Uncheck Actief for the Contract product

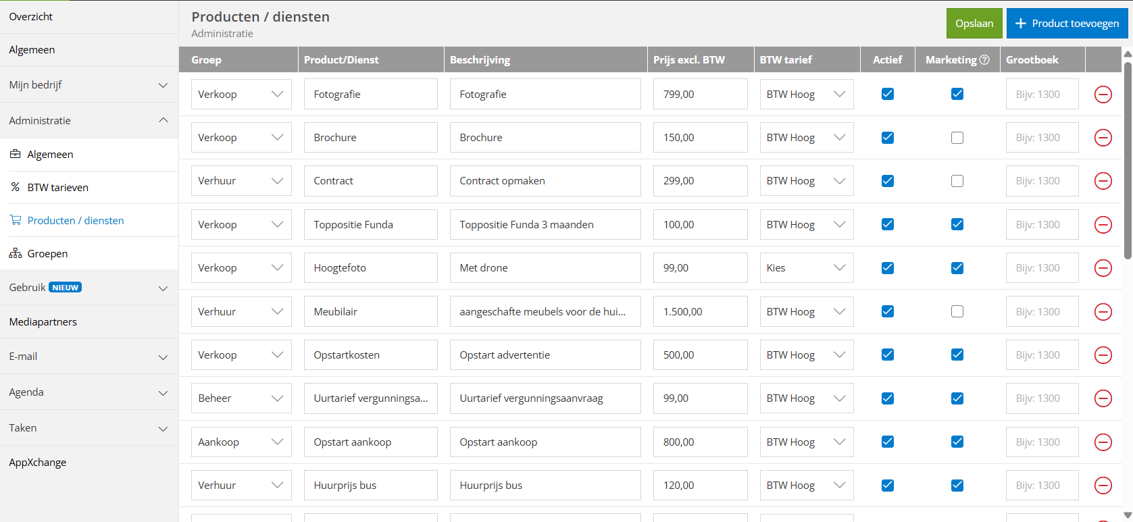click(x=888, y=181)
